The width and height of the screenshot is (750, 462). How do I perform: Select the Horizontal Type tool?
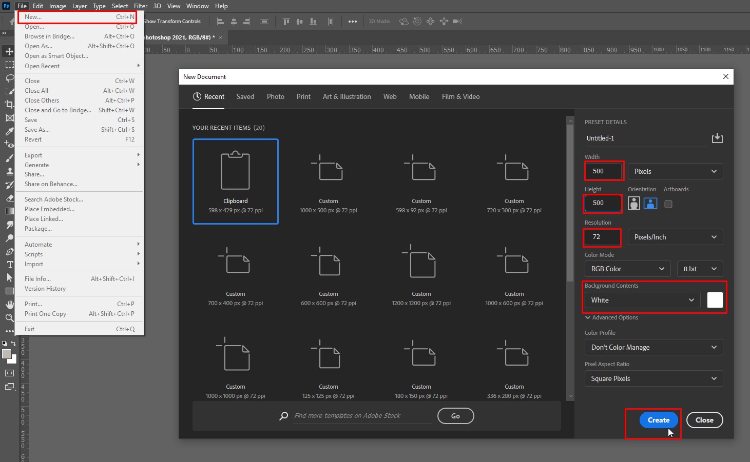click(x=9, y=265)
